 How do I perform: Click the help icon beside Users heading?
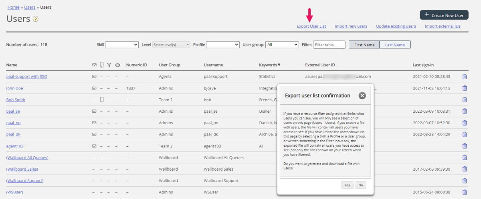pos(36,19)
